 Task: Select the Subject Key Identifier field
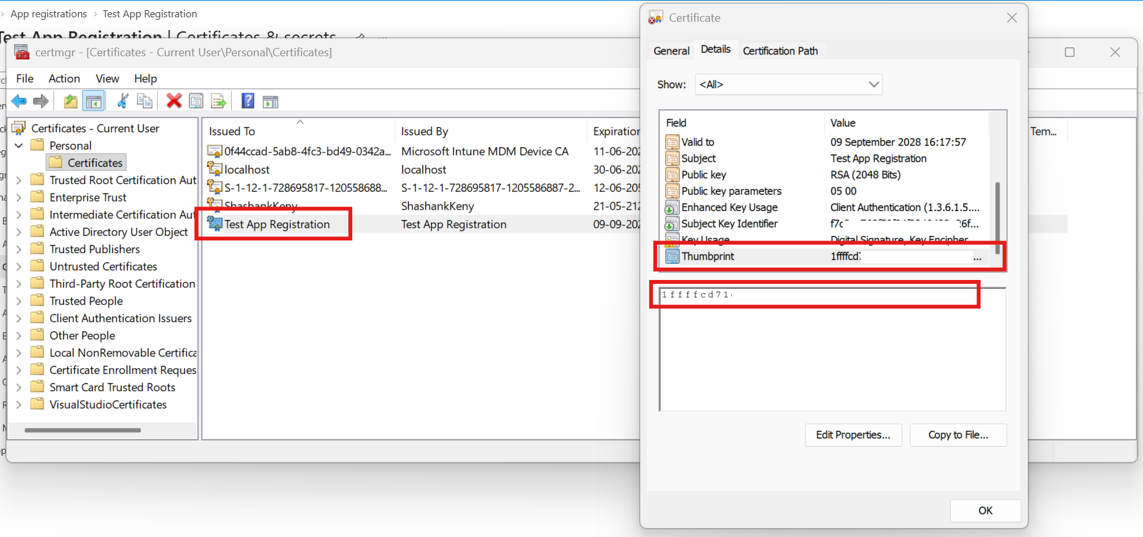pyautogui.click(x=825, y=224)
